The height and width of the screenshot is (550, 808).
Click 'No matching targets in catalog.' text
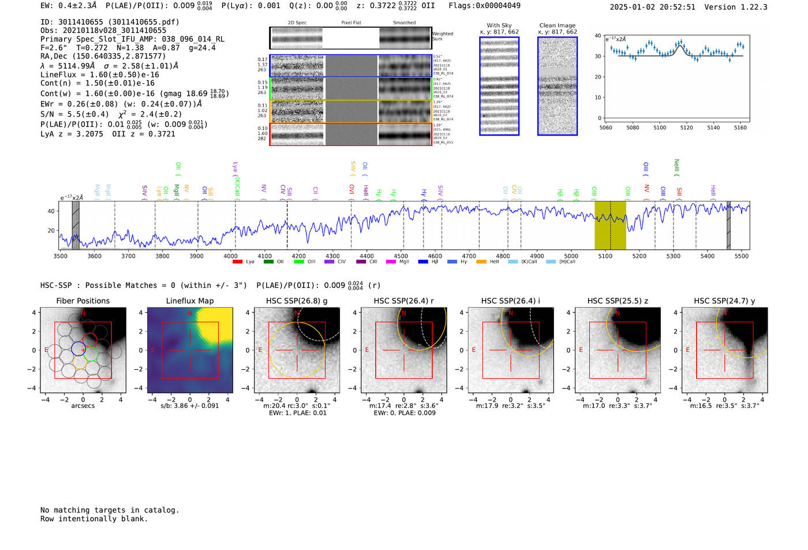[x=110, y=510]
